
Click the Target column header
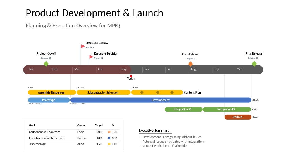99,125
